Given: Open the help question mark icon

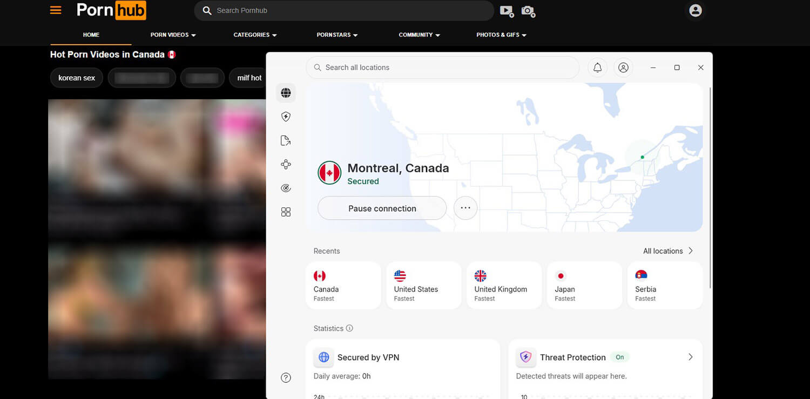Looking at the screenshot, I should tap(286, 378).
